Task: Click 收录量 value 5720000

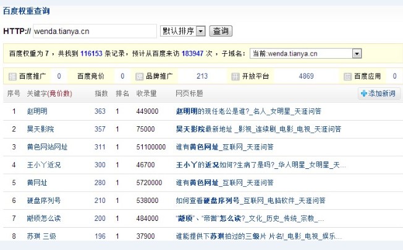Action: click(149, 183)
